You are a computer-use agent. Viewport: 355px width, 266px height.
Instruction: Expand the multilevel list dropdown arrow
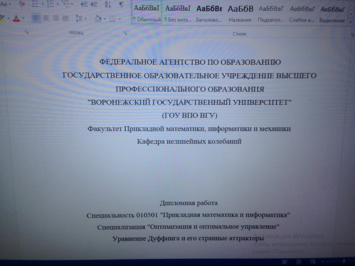[72, 4]
